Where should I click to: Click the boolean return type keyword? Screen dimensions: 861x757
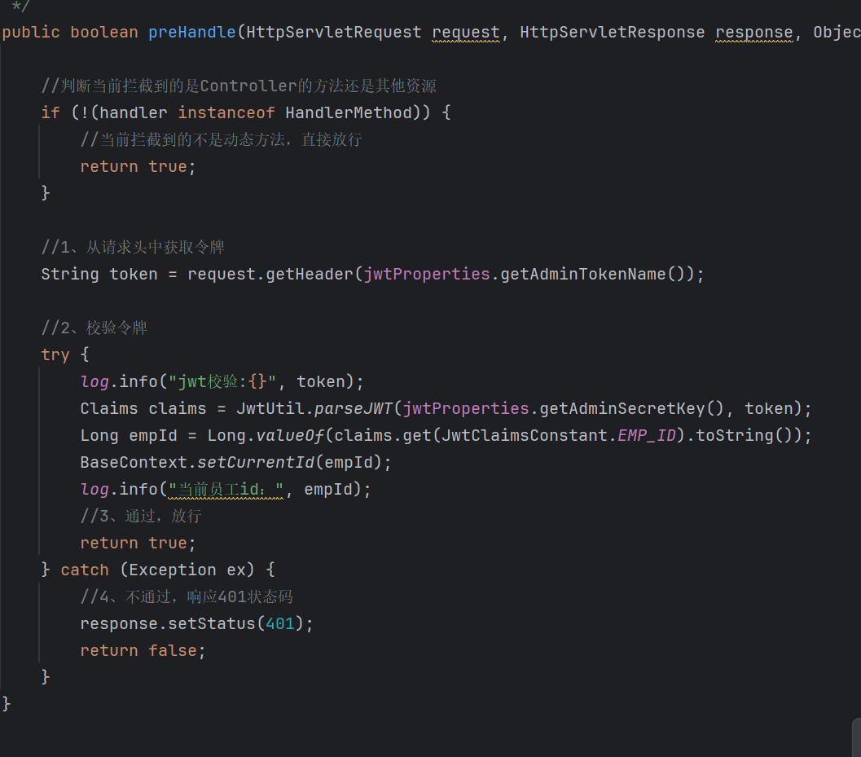point(103,33)
